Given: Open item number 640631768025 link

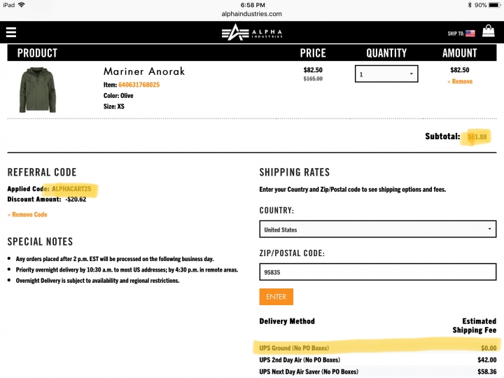Looking at the screenshot, I should 139,85.
